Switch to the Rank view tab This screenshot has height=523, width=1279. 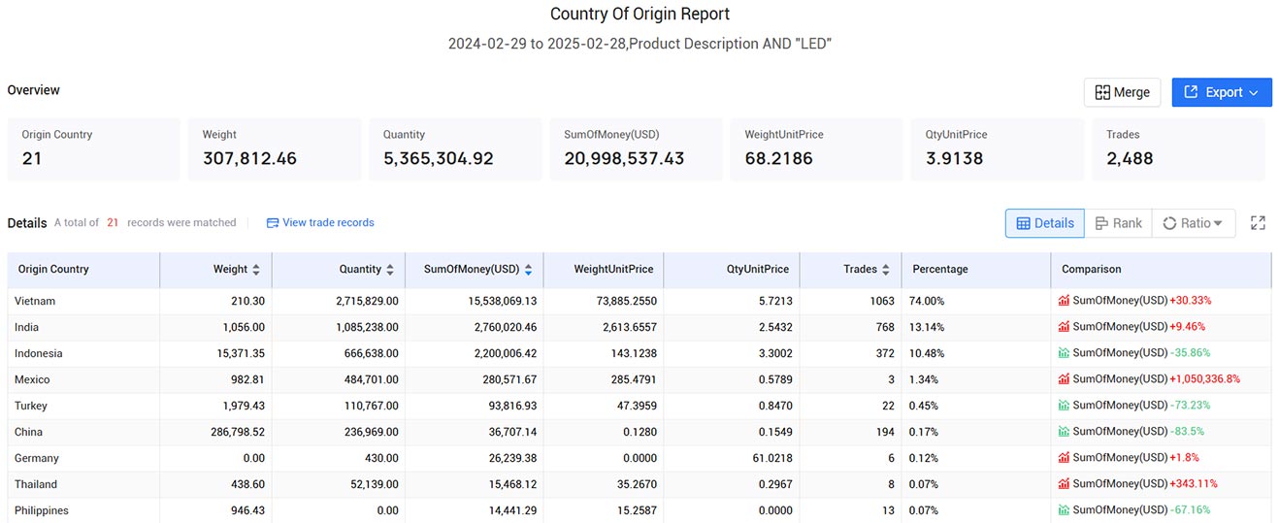[x=1119, y=223]
